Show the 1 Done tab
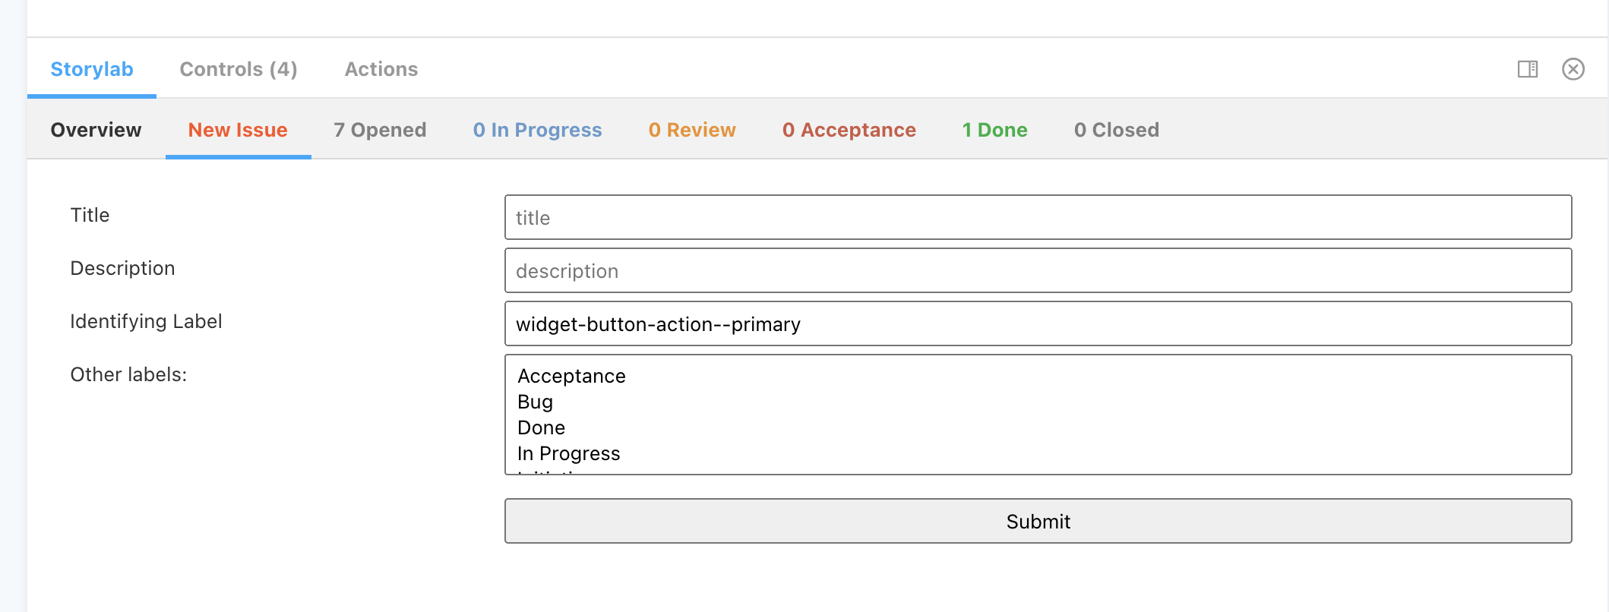Image resolution: width=1609 pixels, height=612 pixels. (994, 130)
